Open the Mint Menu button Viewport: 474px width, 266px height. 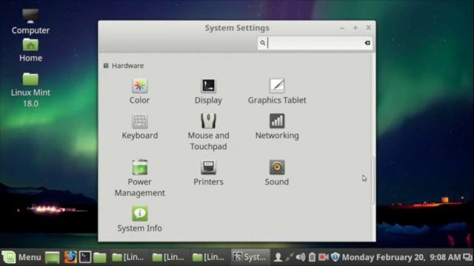click(x=21, y=257)
